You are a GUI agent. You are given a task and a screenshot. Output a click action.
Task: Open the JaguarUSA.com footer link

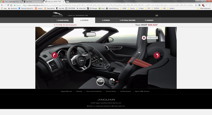(67, 91)
